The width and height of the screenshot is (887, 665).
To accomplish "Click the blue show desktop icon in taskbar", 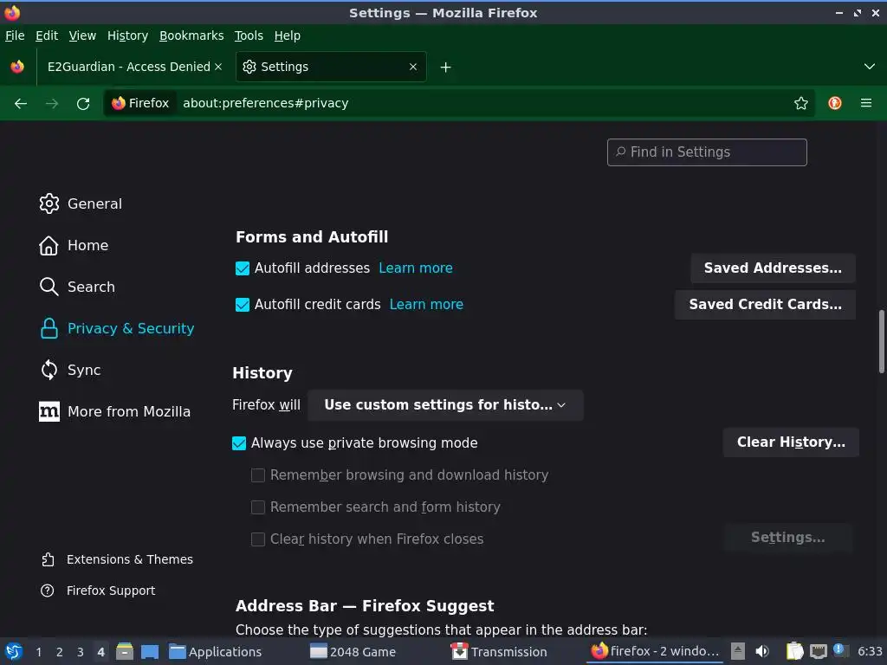I will (x=149, y=651).
